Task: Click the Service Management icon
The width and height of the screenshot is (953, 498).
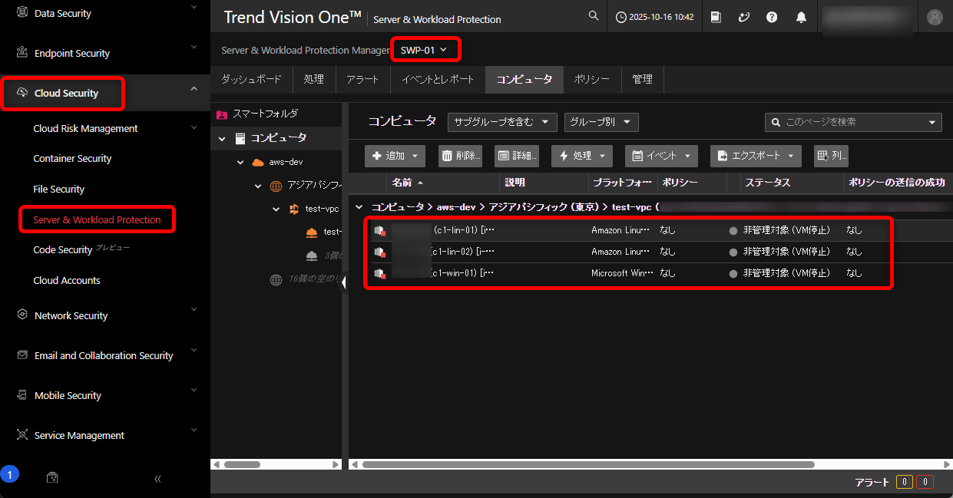Action: click(22, 435)
